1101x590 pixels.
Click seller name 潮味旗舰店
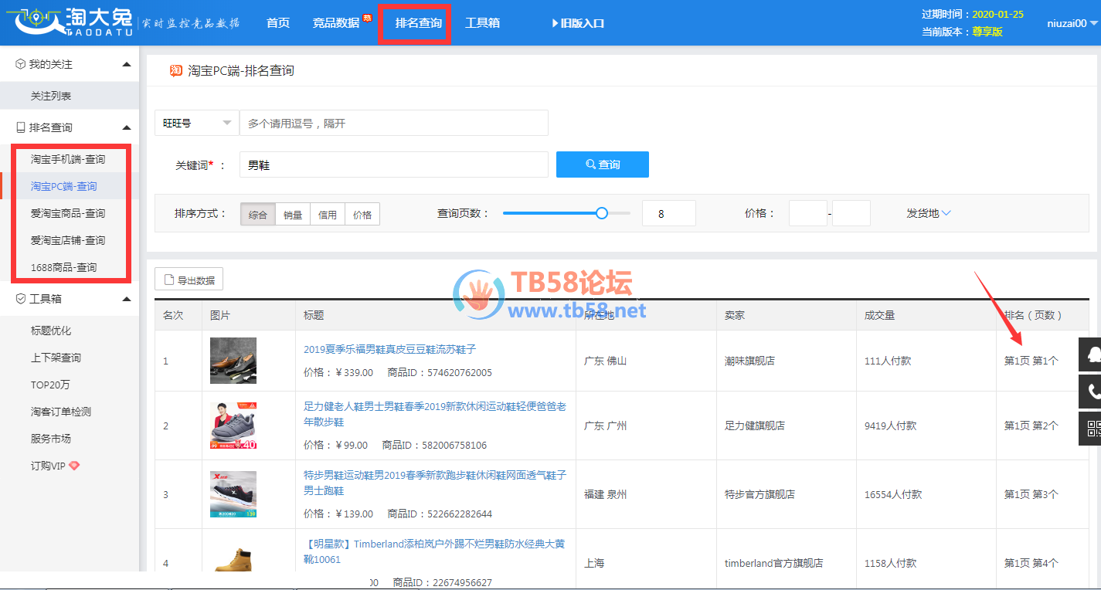click(749, 361)
